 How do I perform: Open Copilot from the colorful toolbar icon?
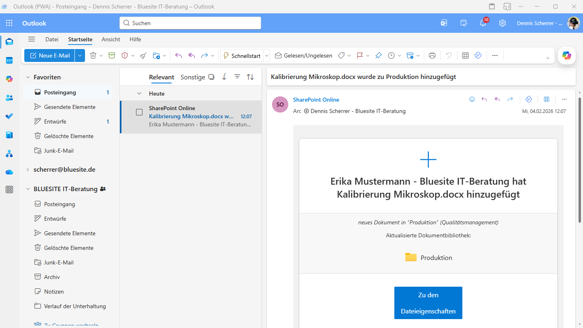pyautogui.click(x=567, y=55)
